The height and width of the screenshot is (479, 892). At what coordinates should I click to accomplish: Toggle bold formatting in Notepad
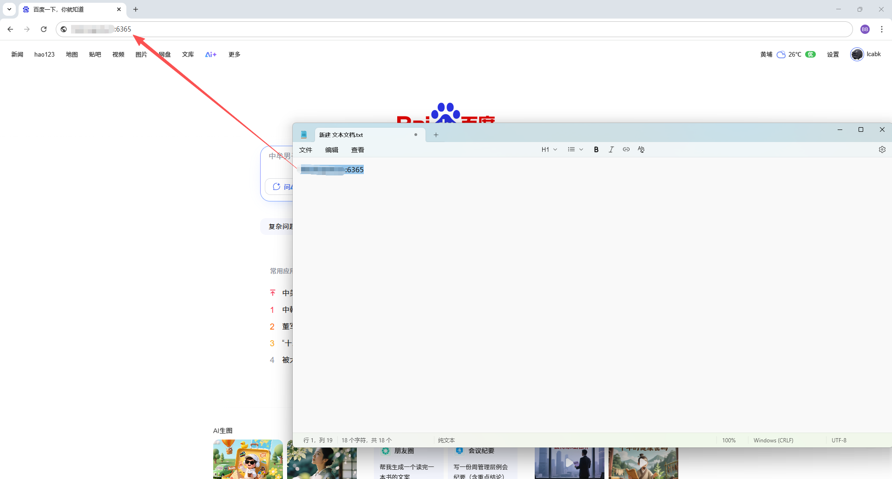[x=596, y=149]
